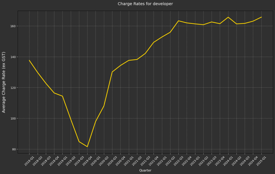Click the 2022-Q2 quarter label
The image size is (275, 174).
(x=170, y=161)
